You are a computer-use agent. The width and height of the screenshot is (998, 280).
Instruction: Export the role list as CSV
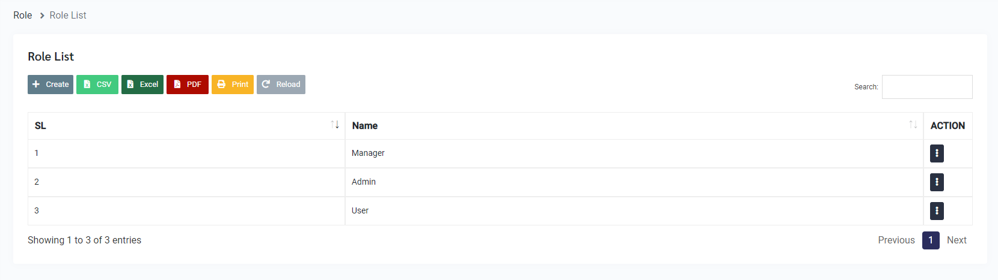click(97, 85)
